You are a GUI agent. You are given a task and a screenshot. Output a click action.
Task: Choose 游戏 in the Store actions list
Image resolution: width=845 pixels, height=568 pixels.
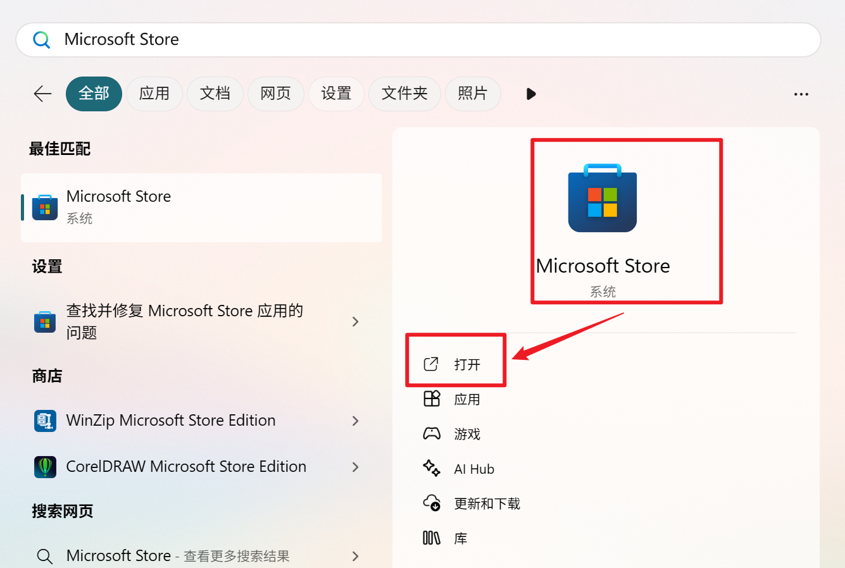[x=467, y=434]
